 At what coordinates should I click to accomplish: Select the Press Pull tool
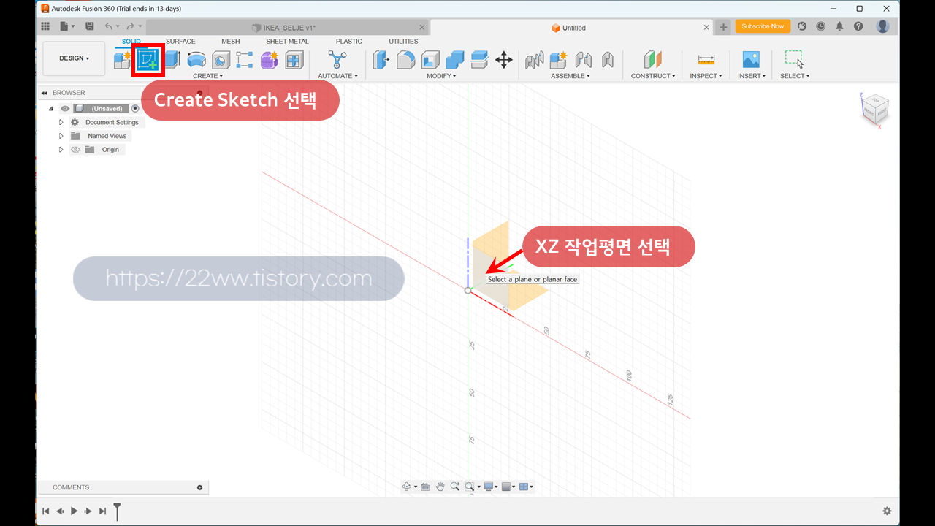coord(381,60)
